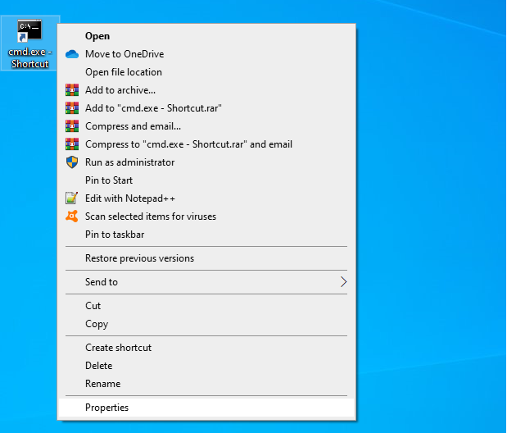The height and width of the screenshot is (433, 507).
Task: Select Edit with Notepad++
Action: (206, 198)
